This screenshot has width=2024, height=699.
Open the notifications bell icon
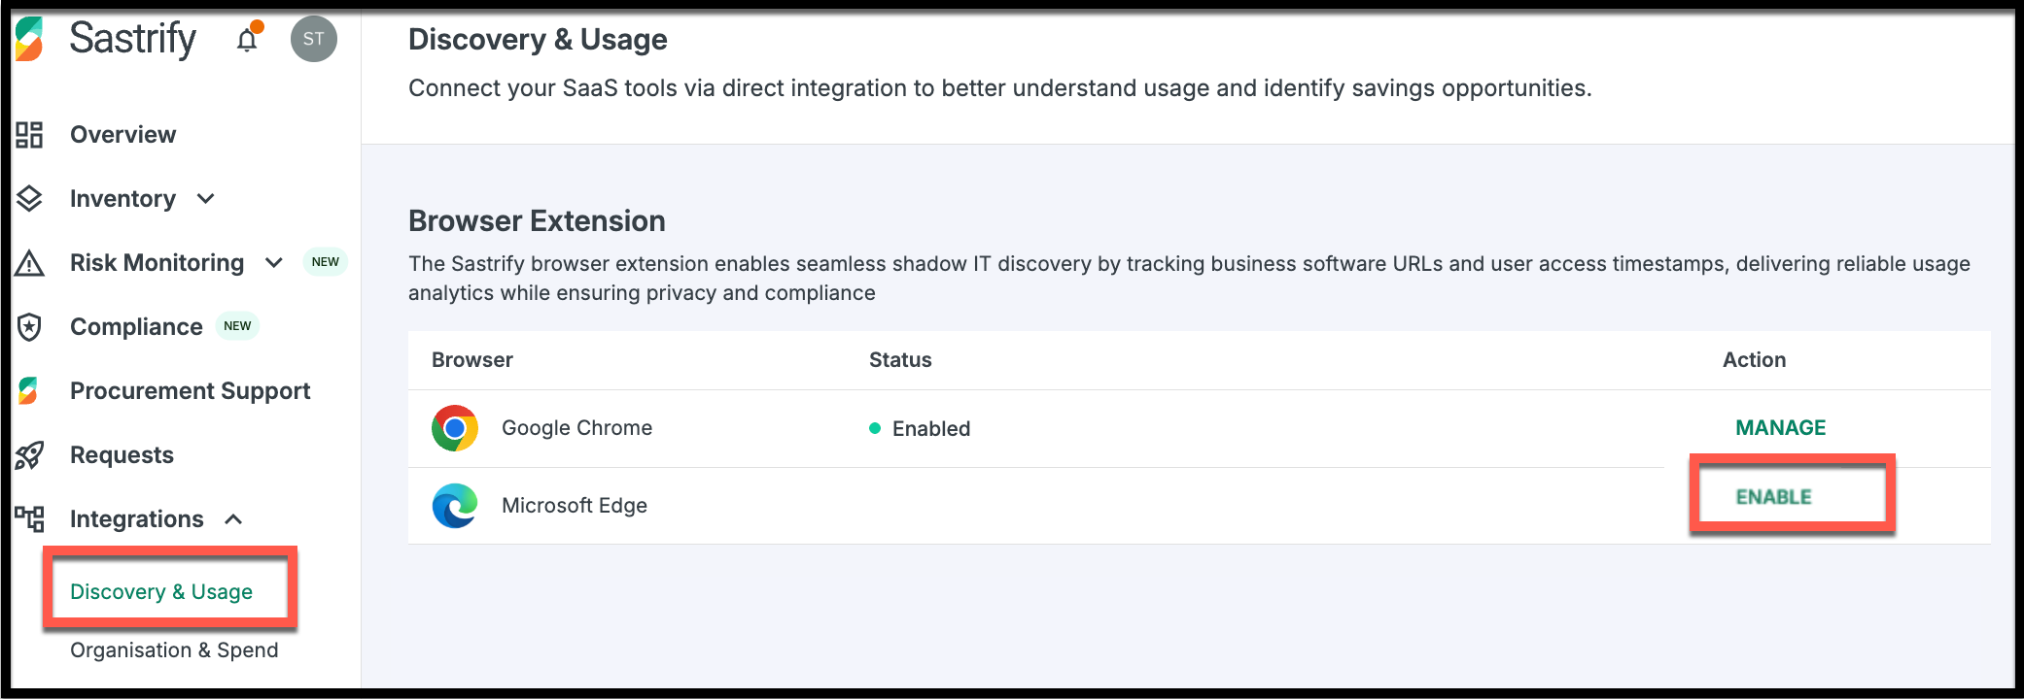pyautogui.click(x=247, y=39)
